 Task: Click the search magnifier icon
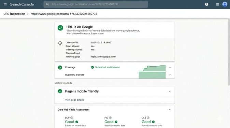[x=47, y=4]
